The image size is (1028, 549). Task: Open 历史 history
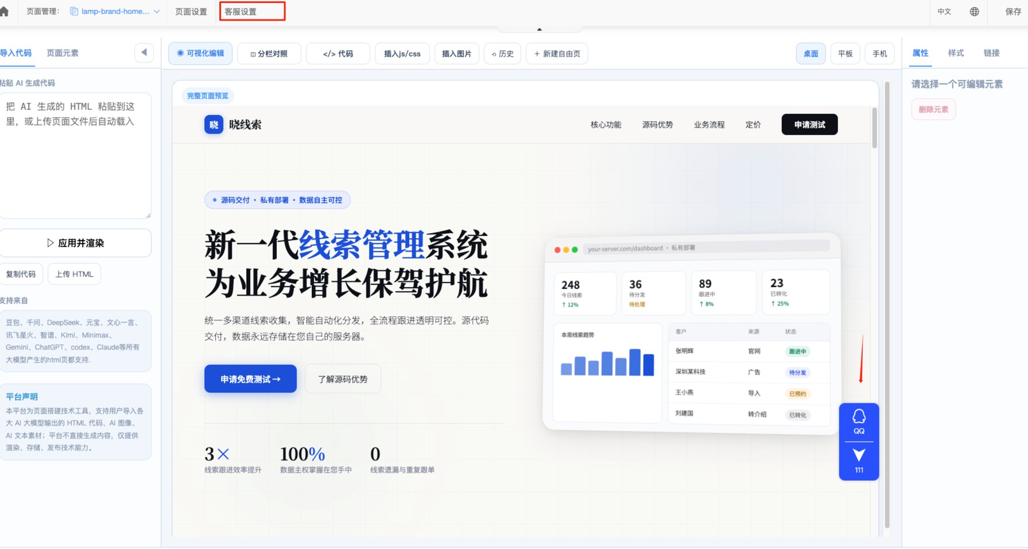click(503, 54)
